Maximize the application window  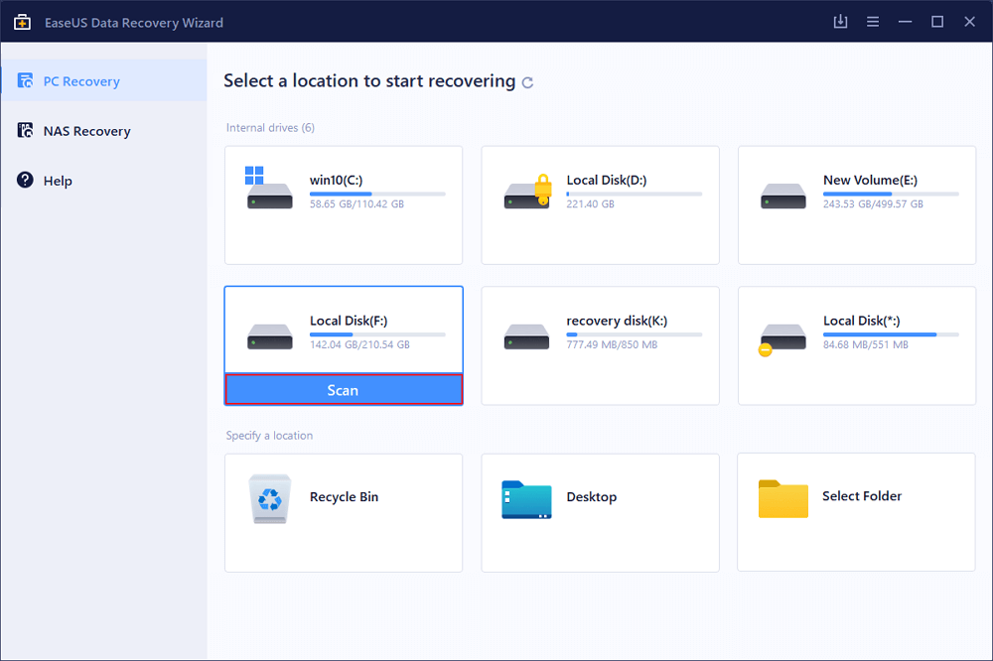[x=936, y=22]
